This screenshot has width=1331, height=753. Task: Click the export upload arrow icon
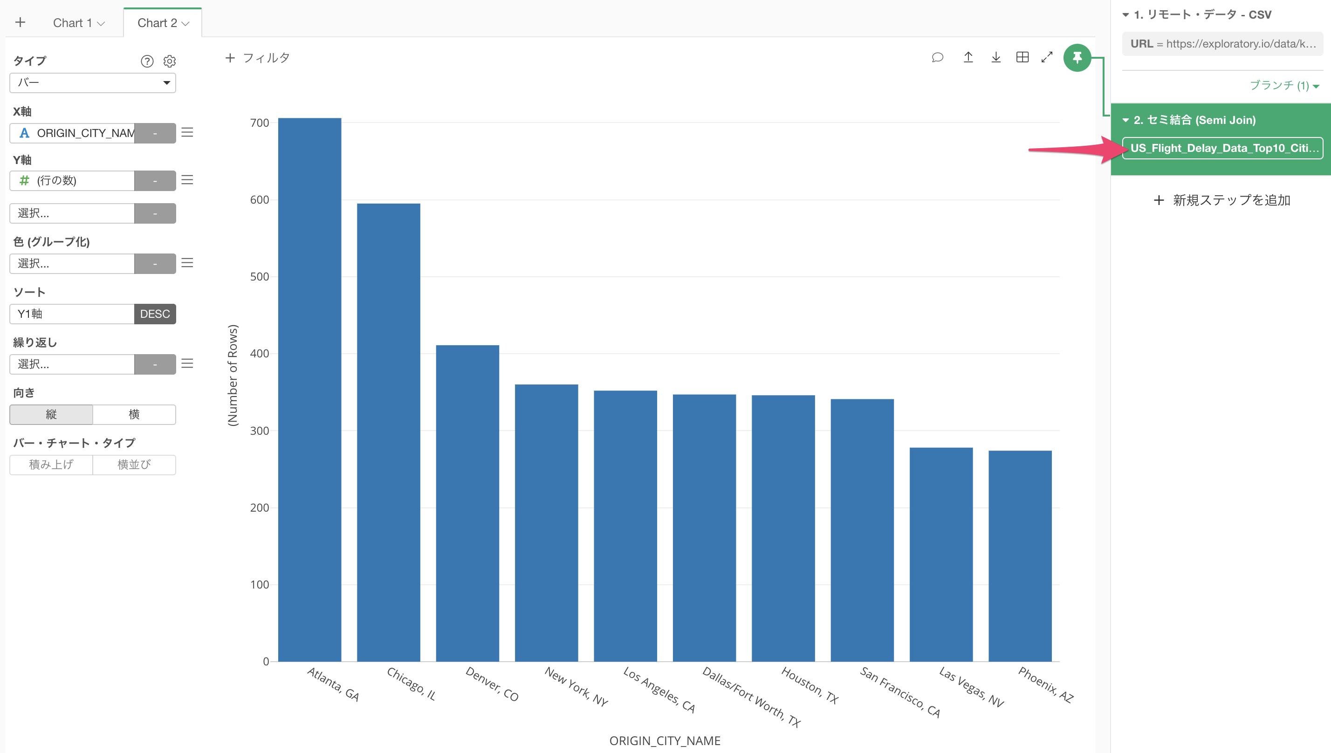point(968,57)
